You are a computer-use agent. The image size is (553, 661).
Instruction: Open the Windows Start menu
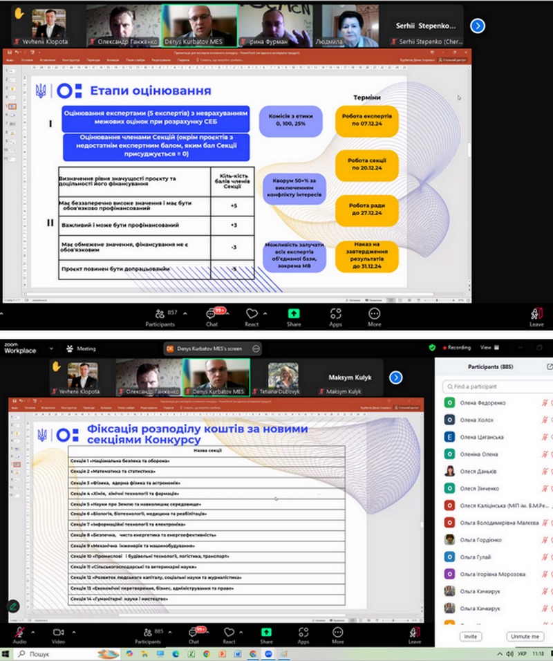coord(7,653)
